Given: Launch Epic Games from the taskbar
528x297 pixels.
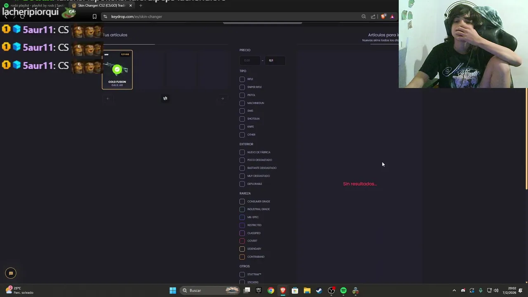Looking at the screenshot, I should [x=259, y=290].
